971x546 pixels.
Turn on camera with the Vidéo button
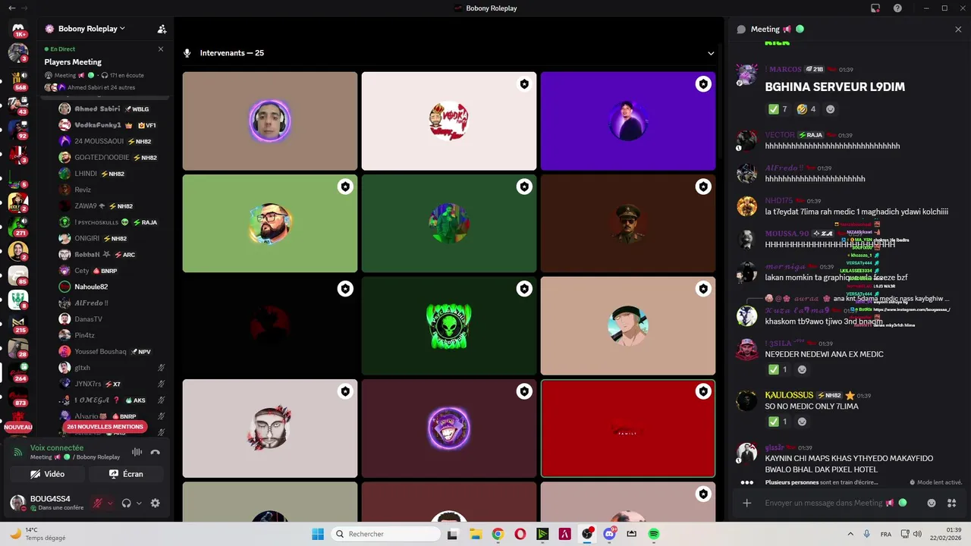pyautogui.click(x=47, y=474)
